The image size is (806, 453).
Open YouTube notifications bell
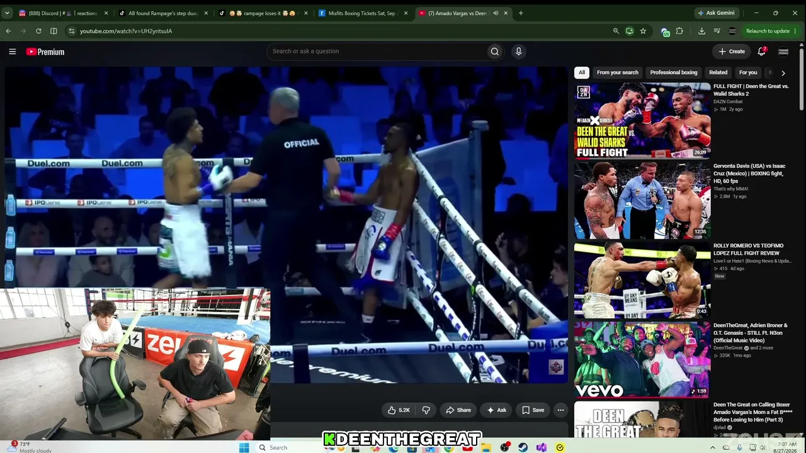click(761, 52)
